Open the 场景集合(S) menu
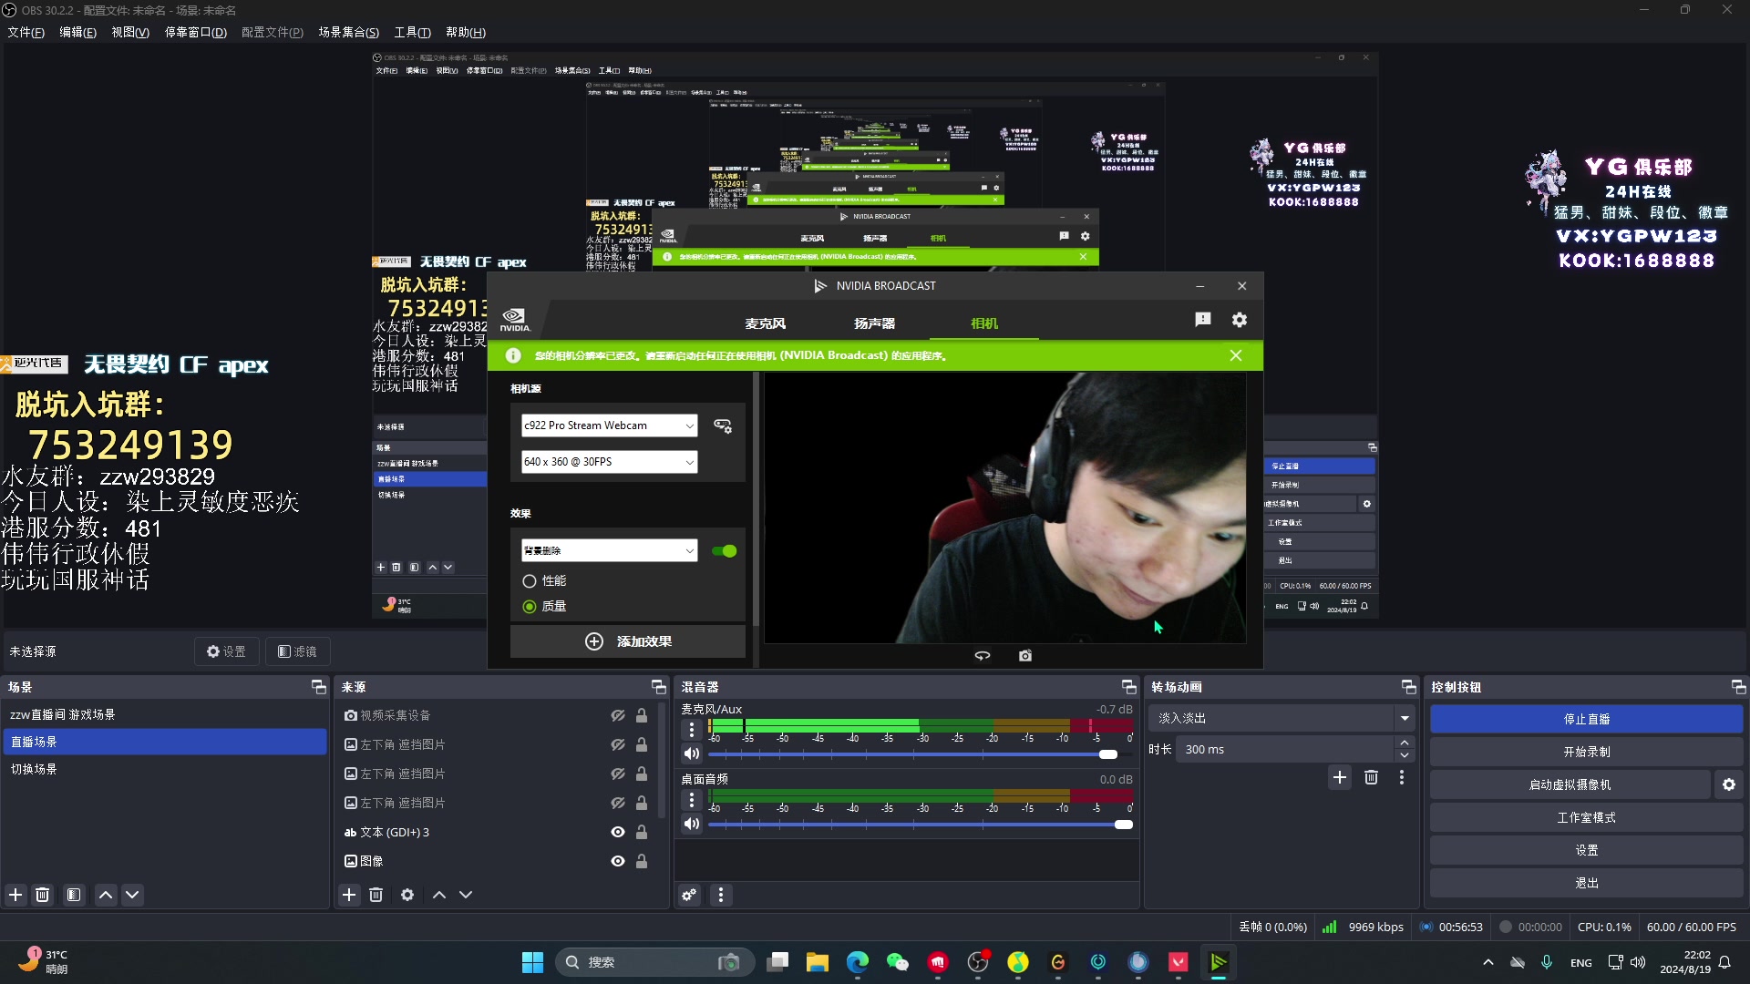The width and height of the screenshot is (1750, 984). [348, 32]
